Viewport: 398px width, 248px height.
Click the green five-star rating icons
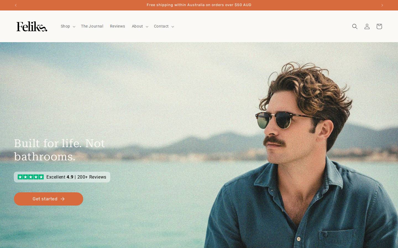[31, 177]
